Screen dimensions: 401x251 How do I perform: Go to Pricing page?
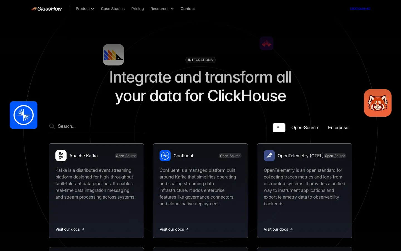point(138,9)
